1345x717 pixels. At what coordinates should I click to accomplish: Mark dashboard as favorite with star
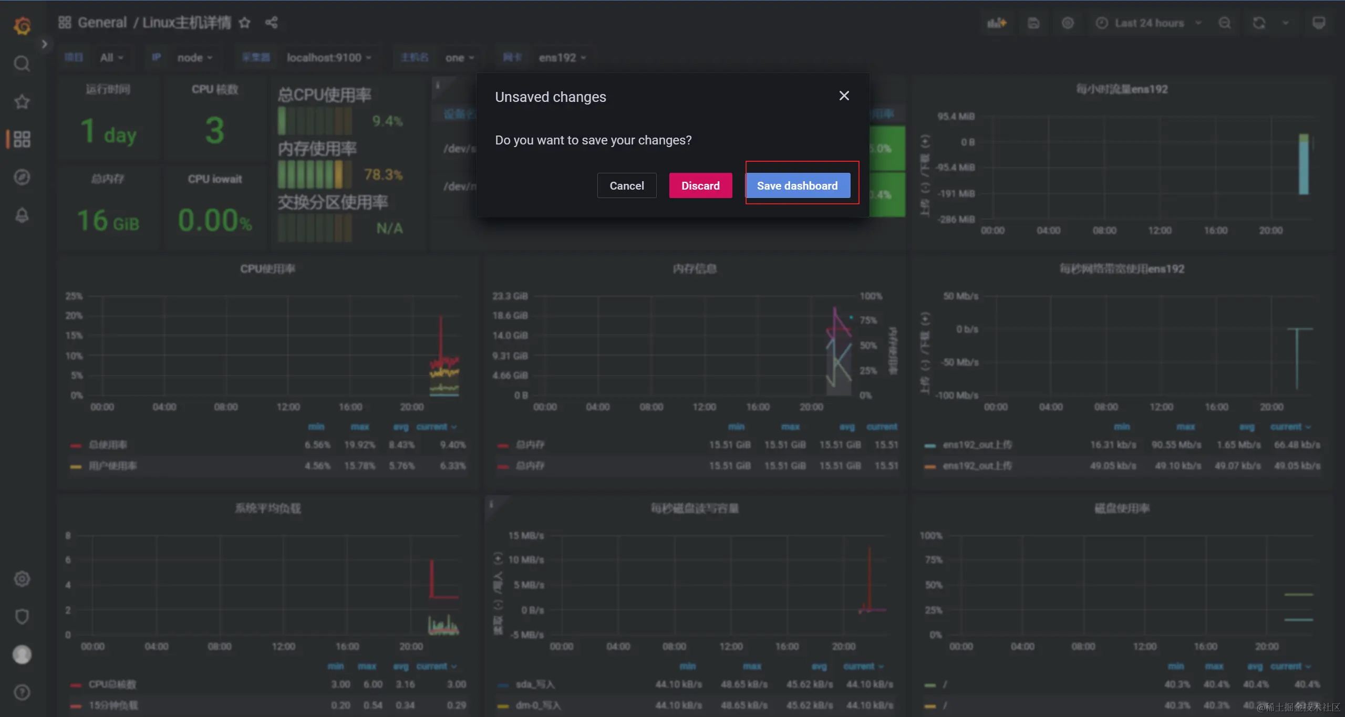[x=244, y=23]
